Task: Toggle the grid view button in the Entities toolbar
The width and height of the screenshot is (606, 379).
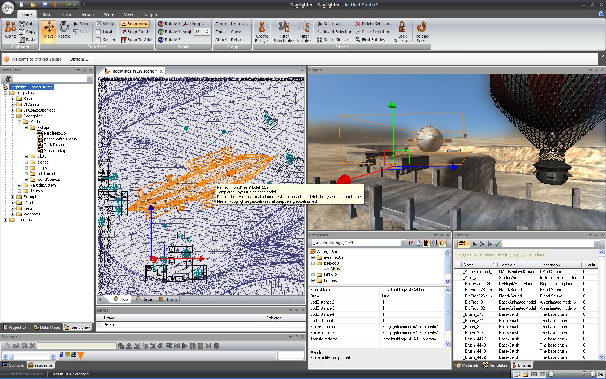Action: click(x=464, y=244)
